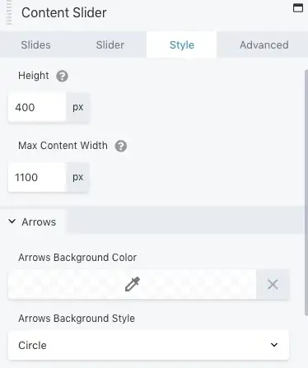This screenshot has height=368, width=308.
Task: Click the panel window mode icon
Action: click(x=298, y=8)
